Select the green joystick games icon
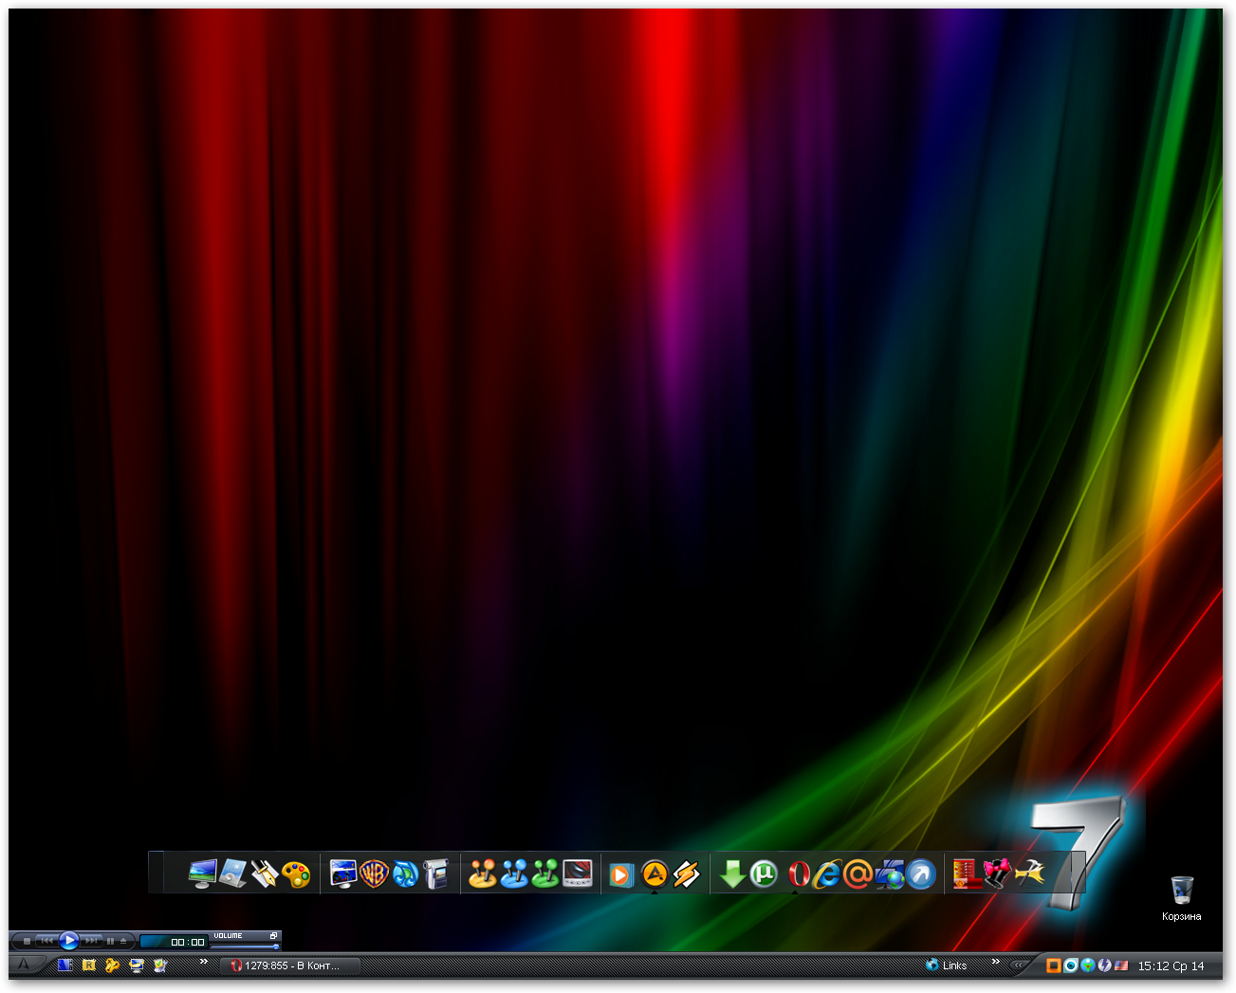 544,874
